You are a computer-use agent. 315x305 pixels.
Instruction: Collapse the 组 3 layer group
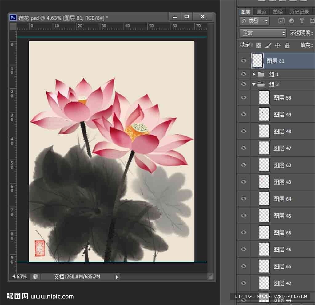click(x=254, y=84)
